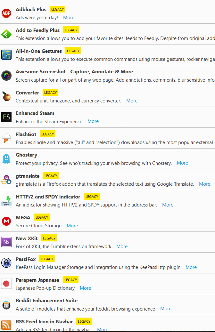Screen dimensions: 215x332
Task: Select the PassIFox padlock icon
Action: tap(6, 263)
